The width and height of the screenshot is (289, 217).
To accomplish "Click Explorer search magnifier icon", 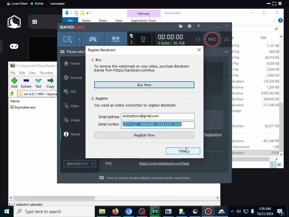I will tap(276, 29).
